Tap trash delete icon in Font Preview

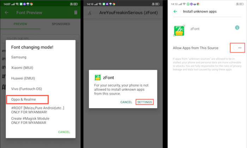76,12
